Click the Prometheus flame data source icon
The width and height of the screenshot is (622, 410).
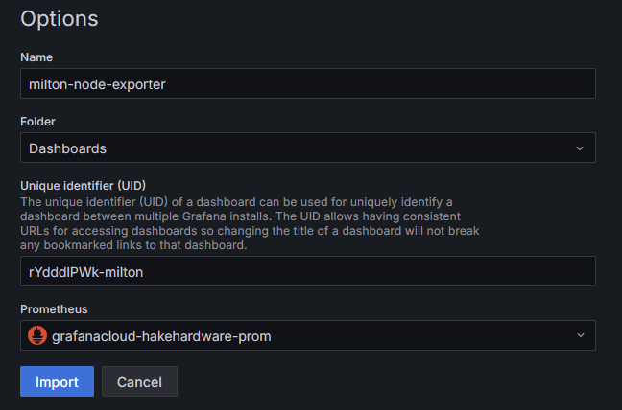[38, 335]
